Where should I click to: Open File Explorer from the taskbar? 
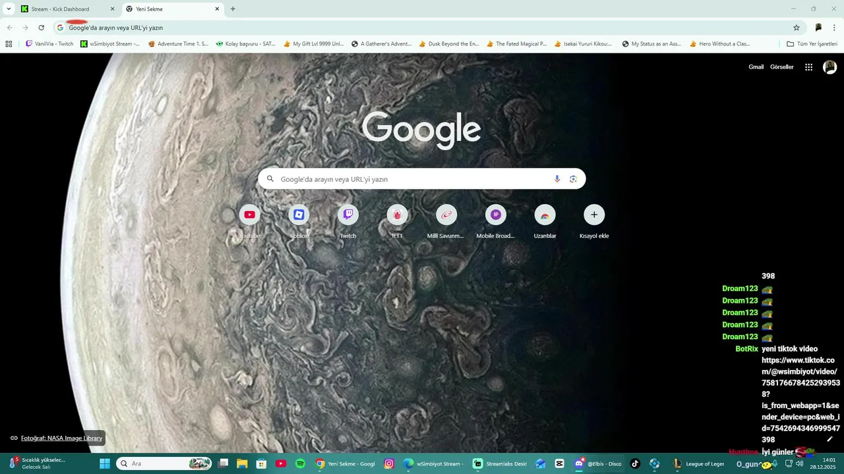click(x=242, y=463)
